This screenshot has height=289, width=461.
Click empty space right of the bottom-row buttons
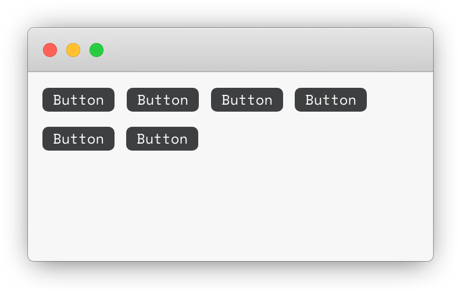(x=315, y=139)
